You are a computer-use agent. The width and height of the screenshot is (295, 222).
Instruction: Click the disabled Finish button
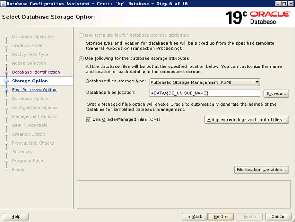tap(250, 217)
